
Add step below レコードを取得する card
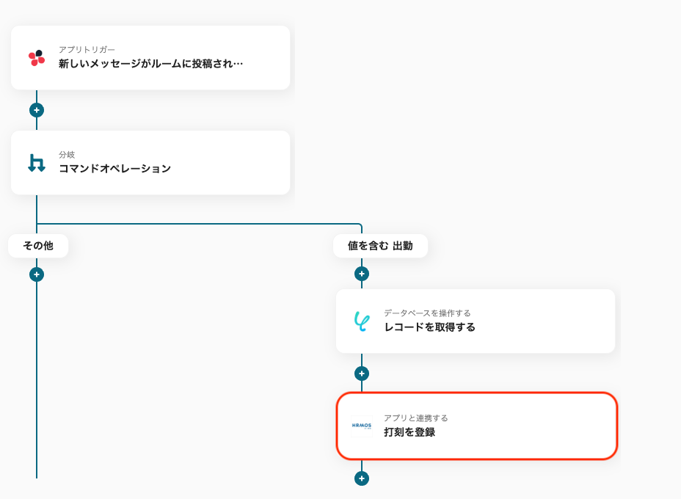click(361, 374)
